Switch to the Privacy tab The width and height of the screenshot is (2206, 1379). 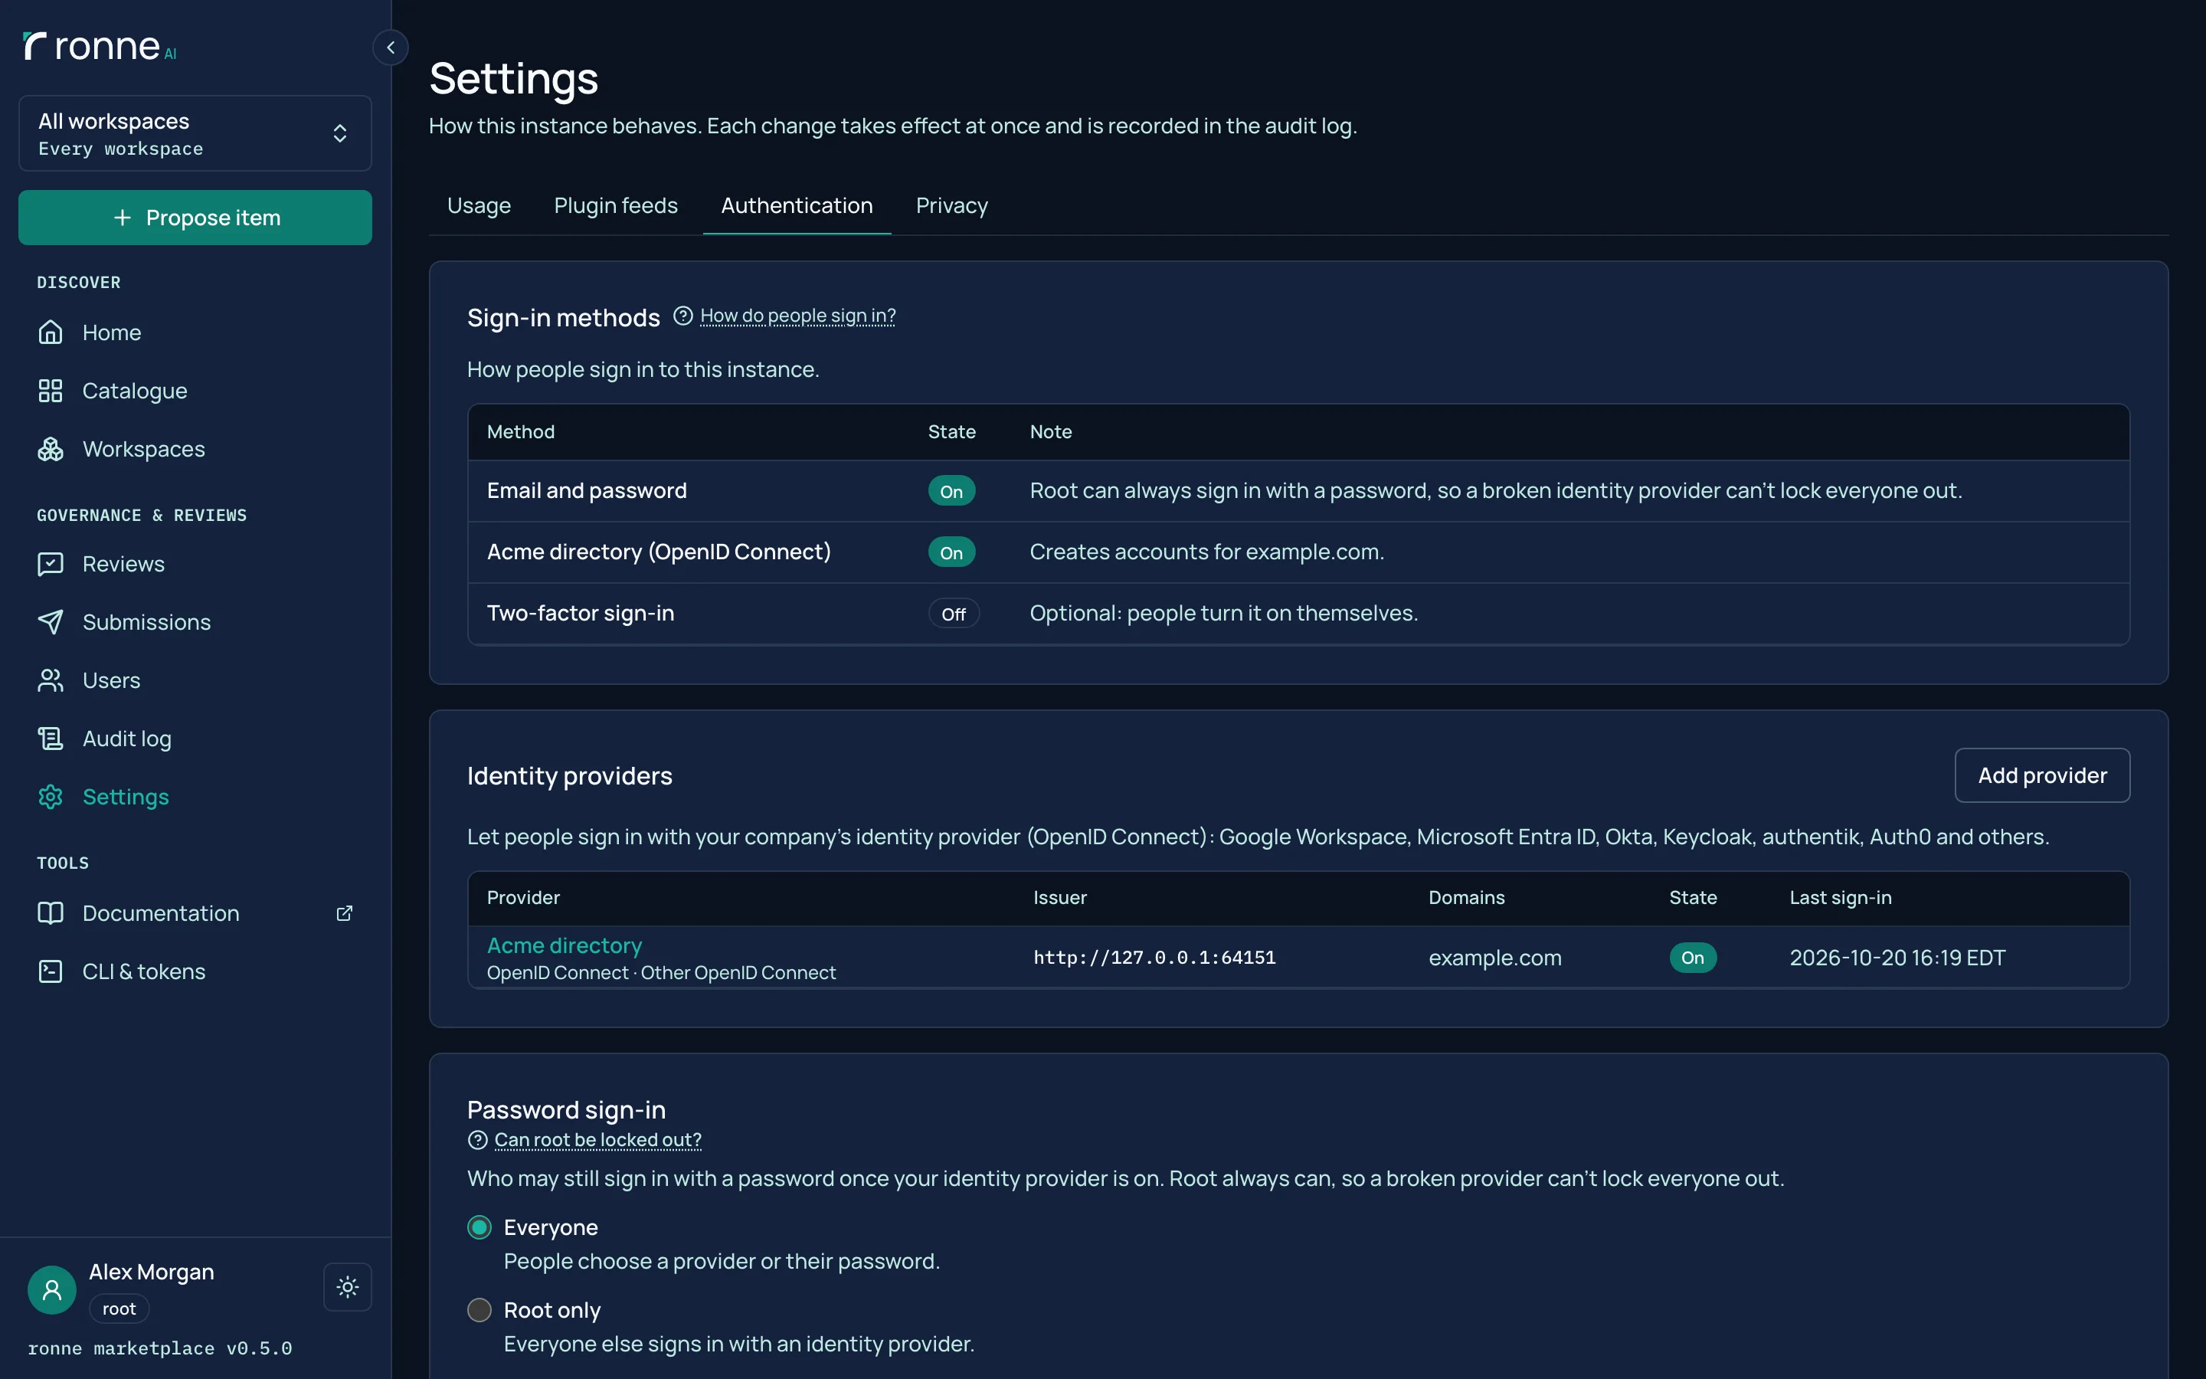[x=951, y=205]
